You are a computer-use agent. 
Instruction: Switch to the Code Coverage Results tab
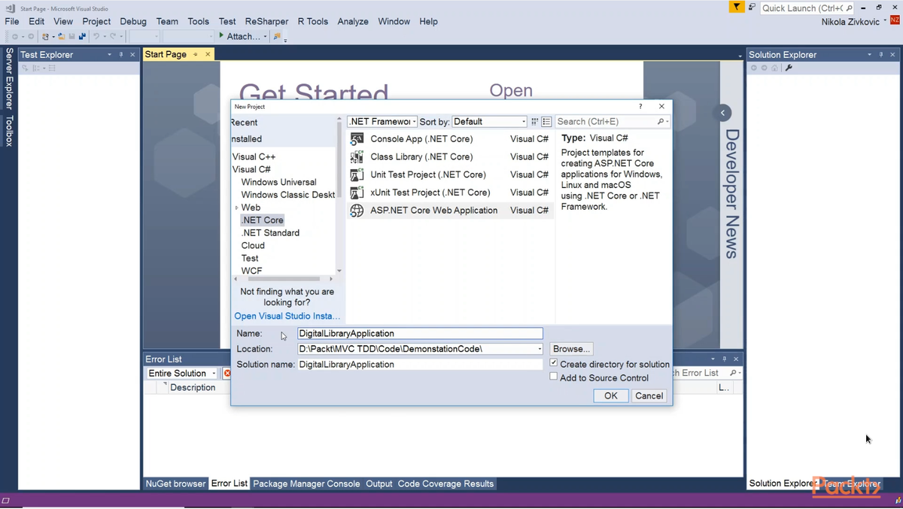click(x=445, y=484)
